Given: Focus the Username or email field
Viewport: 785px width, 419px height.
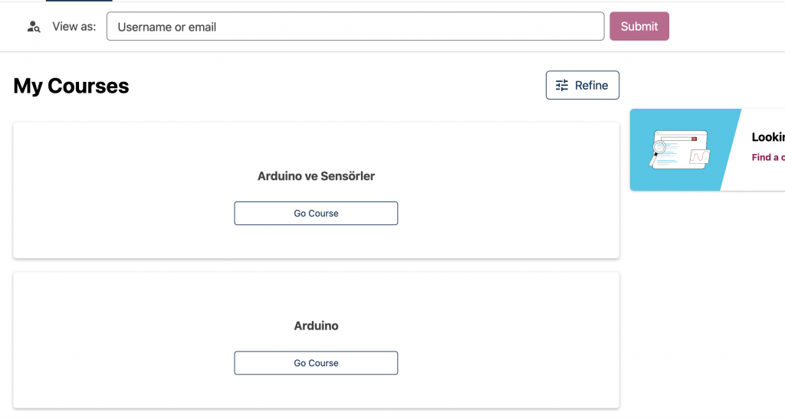Looking at the screenshot, I should click(x=356, y=27).
